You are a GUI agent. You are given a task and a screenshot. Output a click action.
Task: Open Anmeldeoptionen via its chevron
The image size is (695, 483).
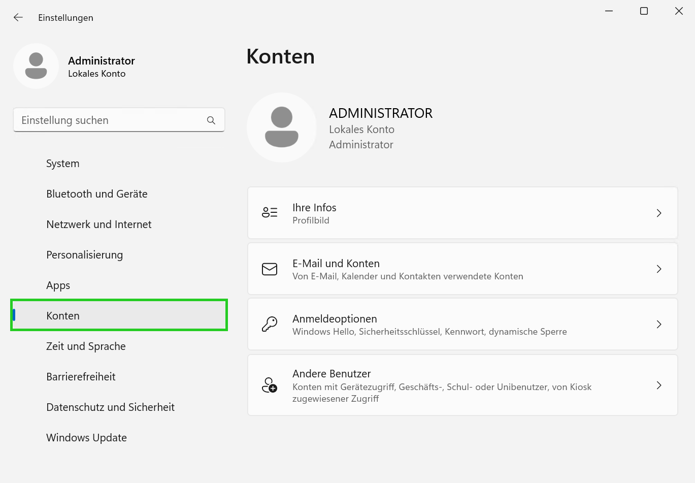[659, 324]
